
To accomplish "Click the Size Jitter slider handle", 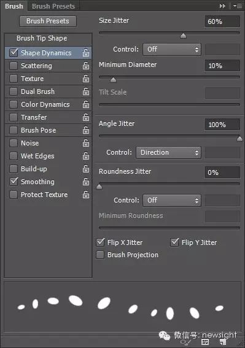I will pos(183,36).
